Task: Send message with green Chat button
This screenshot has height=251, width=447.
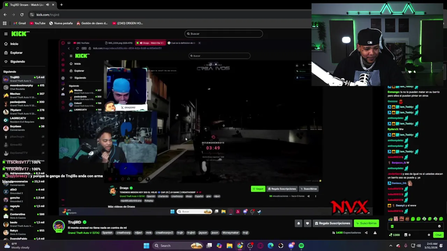Action: tap(439, 235)
